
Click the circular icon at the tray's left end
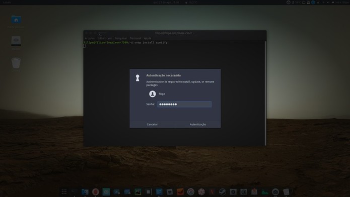[289, 3]
